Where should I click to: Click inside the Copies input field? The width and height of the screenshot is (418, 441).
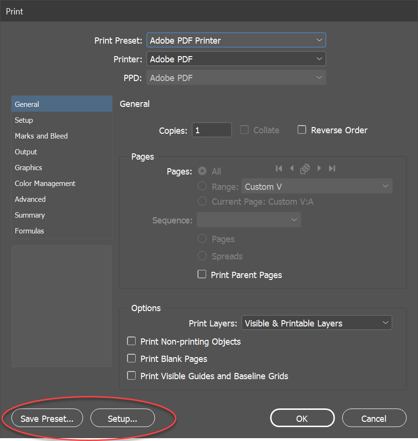[211, 129]
